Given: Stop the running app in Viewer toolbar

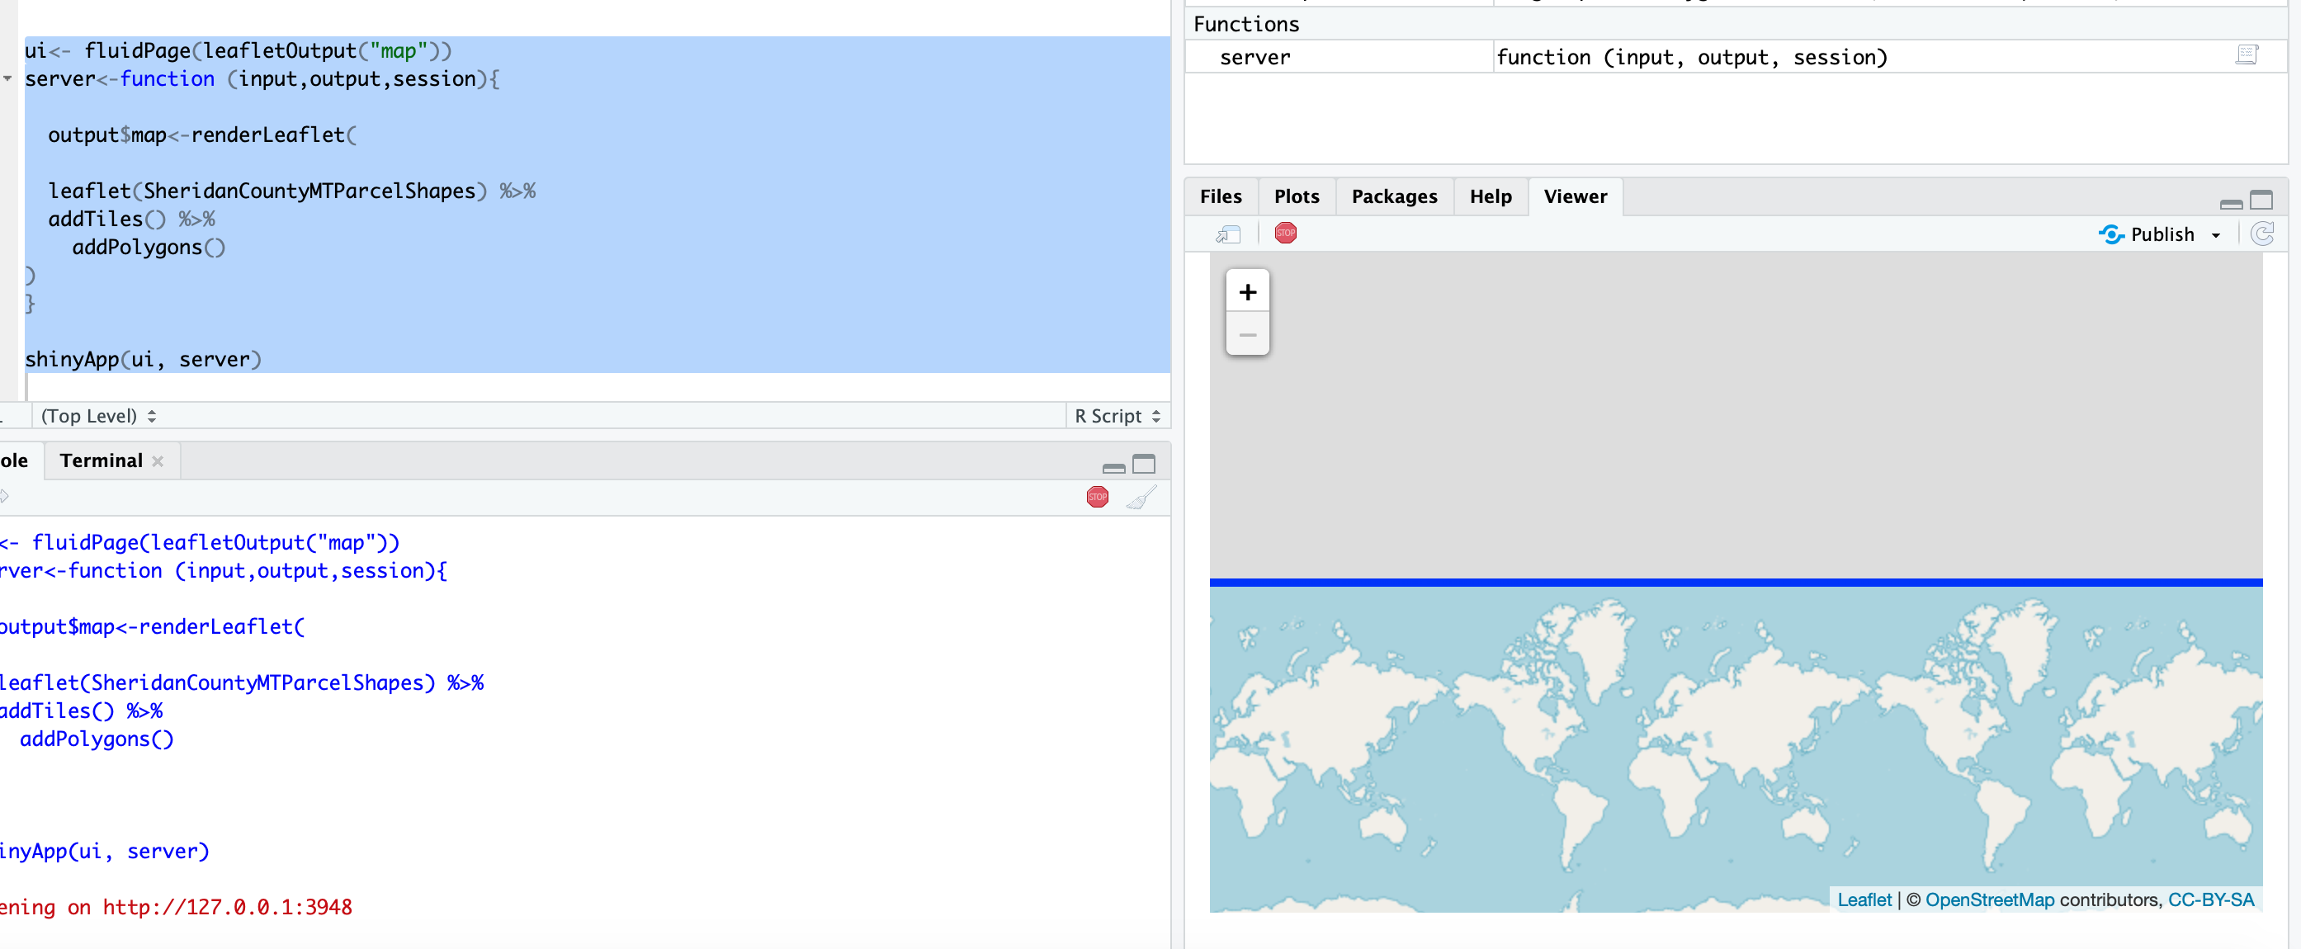Looking at the screenshot, I should (1284, 233).
